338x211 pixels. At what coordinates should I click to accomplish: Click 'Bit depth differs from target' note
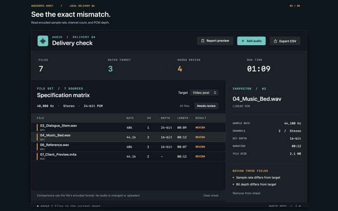[256, 184]
